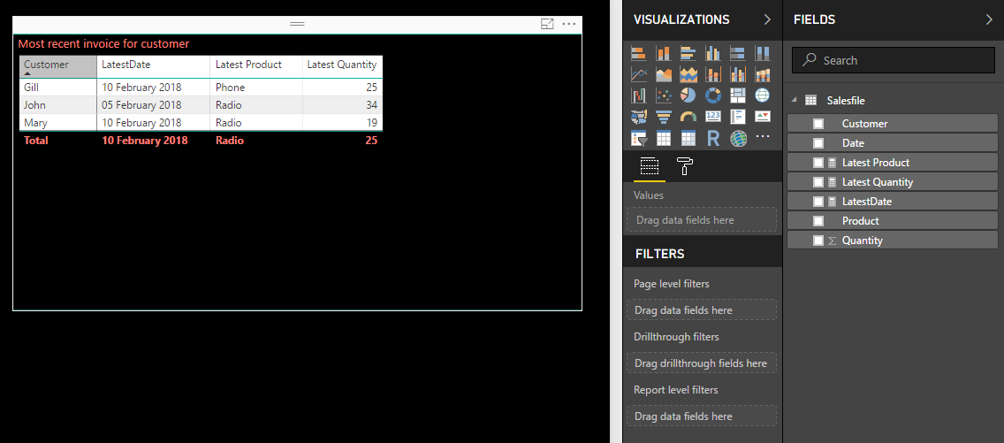This screenshot has height=443, width=1004.
Task: Select the Stacked area chart visualization
Action: [688, 75]
